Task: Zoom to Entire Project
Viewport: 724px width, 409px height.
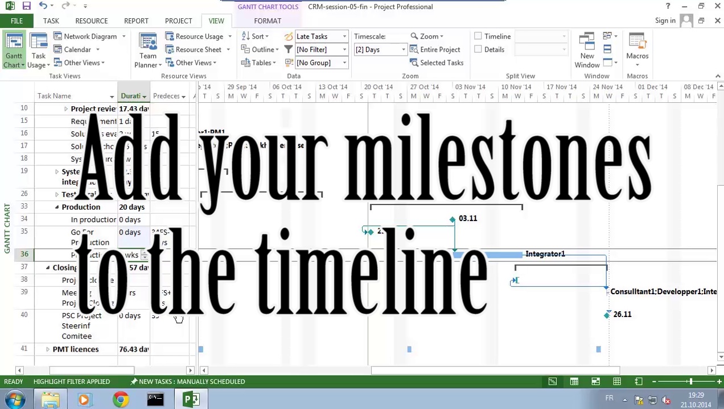Action: (x=435, y=50)
